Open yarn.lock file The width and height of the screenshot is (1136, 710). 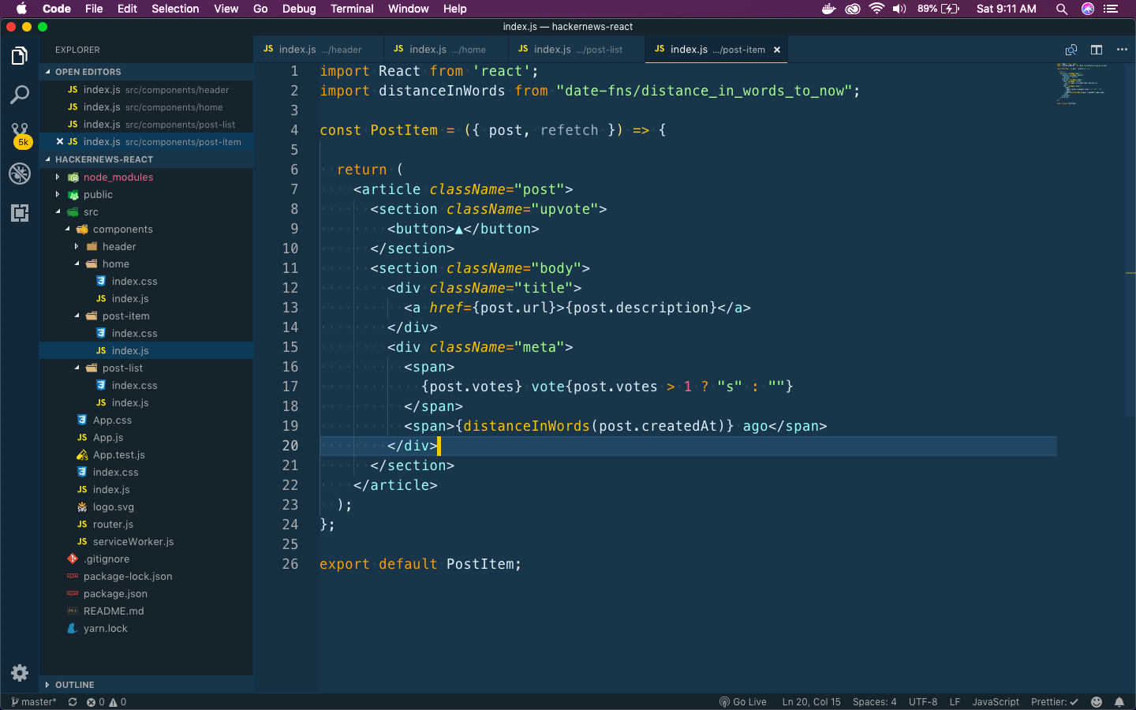coord(146,629)
